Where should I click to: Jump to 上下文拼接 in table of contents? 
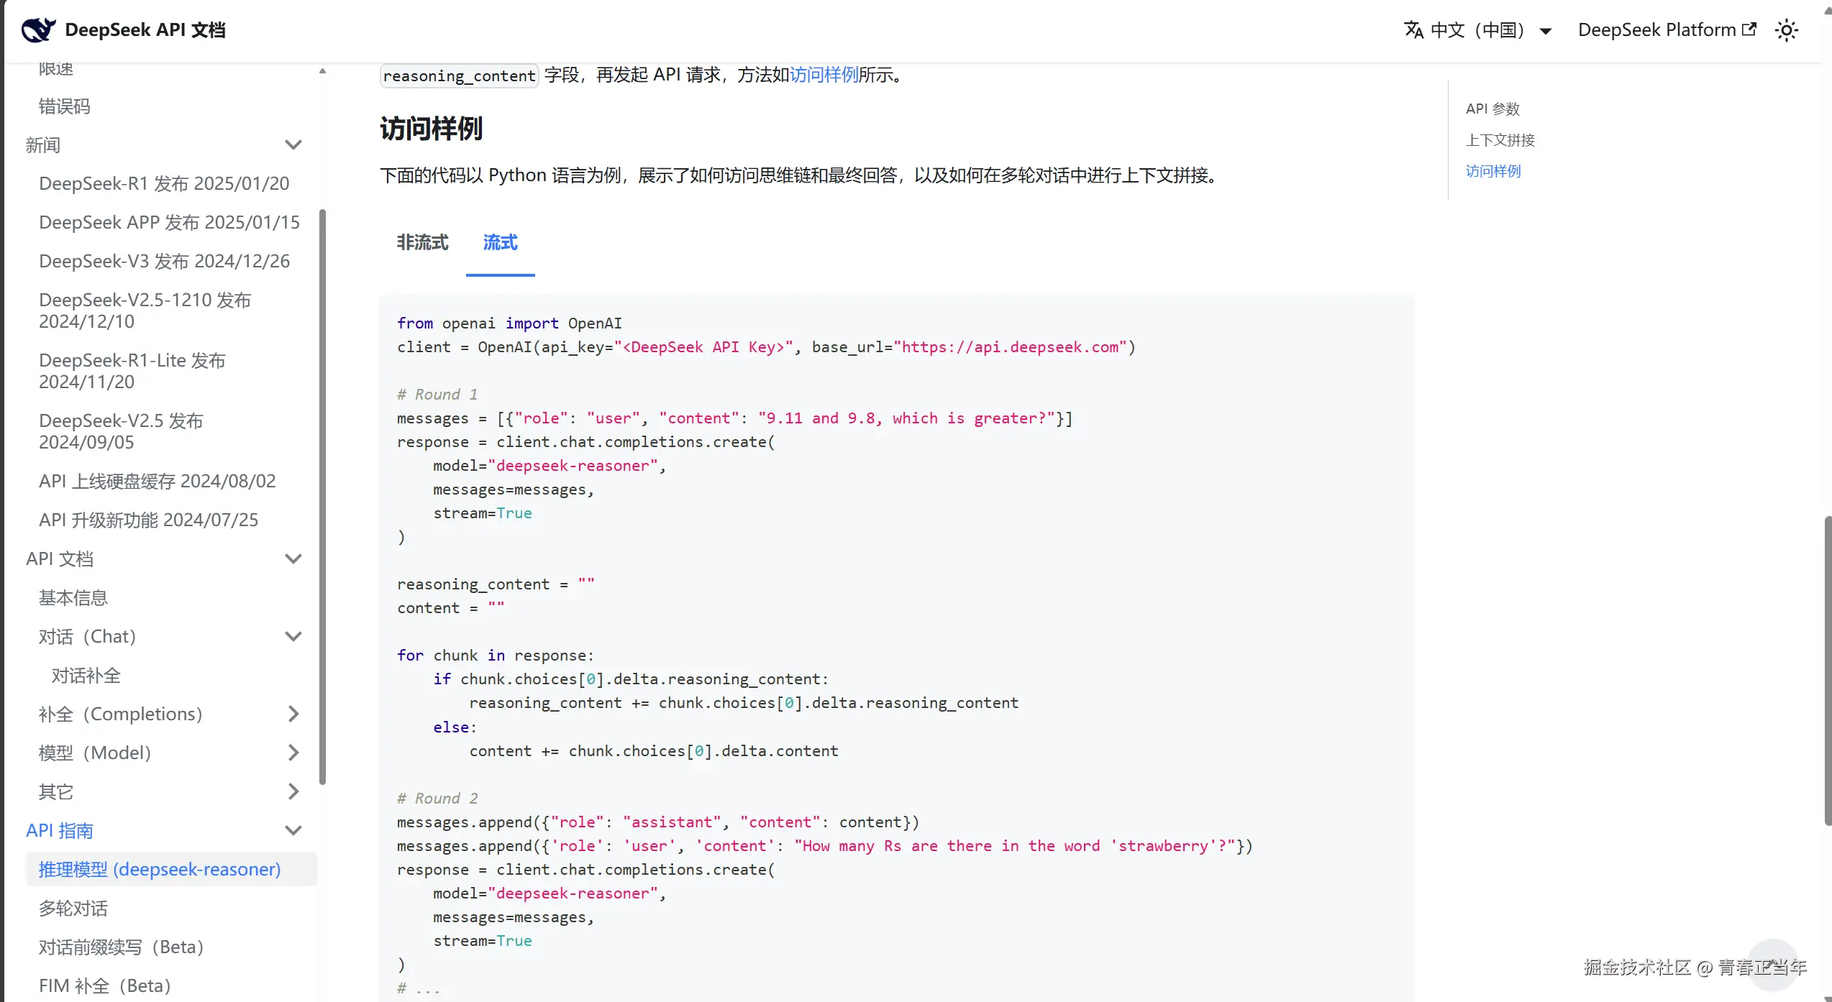pyautogui.click(x=1500, y=140)
